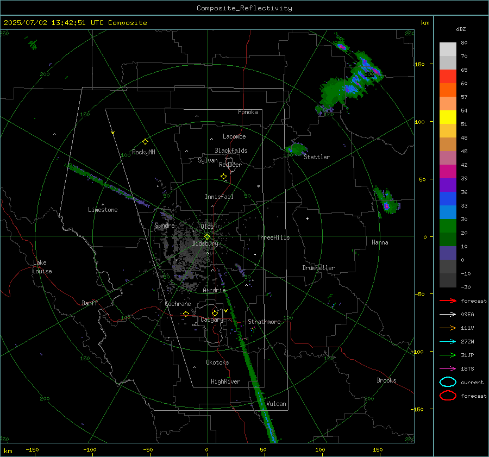This screenshot has width=489, height=457.
Task: Click the yellow diamond marker near RockyMH
Action: [145, 142]
